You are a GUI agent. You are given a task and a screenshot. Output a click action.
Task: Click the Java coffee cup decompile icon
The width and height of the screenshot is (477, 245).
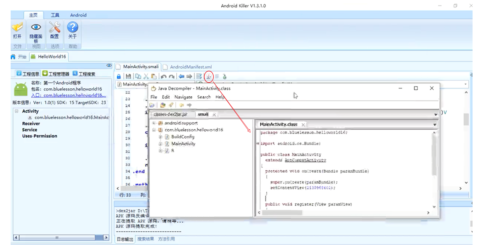[x=209, y=77]
